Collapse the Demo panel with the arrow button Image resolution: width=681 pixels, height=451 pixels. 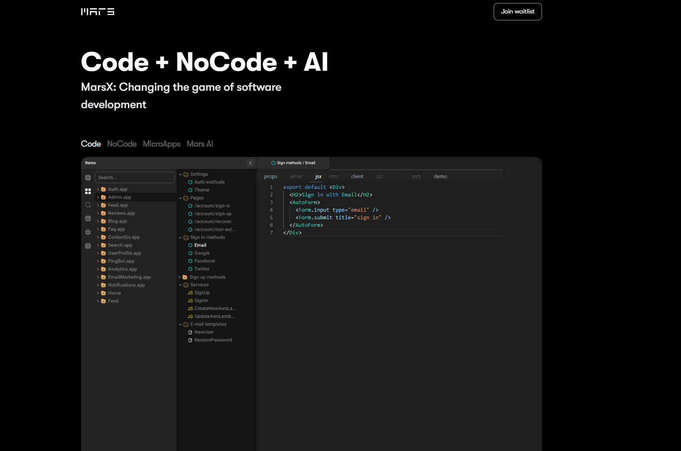point(250,163)
